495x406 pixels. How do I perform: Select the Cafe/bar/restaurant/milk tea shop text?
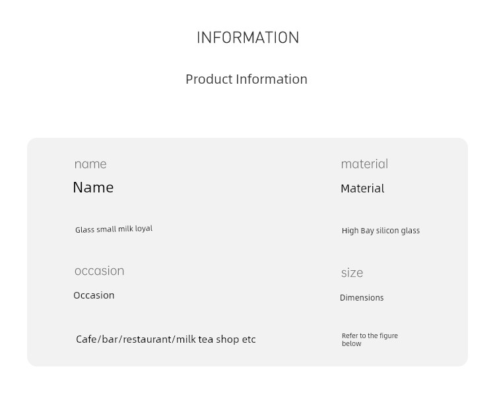pyautogui.click(x=166, y=339)
